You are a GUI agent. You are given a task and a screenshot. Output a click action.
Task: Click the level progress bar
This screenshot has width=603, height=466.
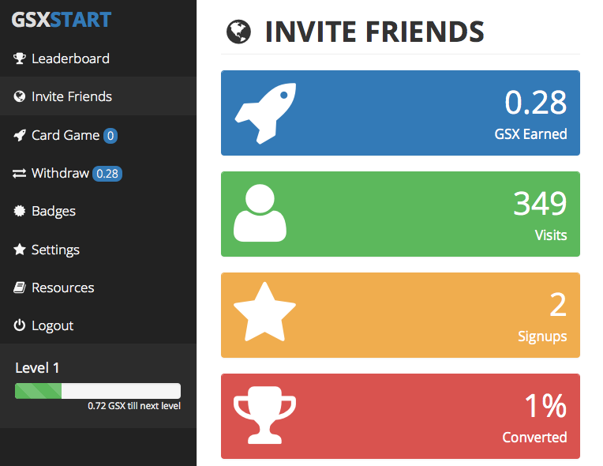click(98, 391)
